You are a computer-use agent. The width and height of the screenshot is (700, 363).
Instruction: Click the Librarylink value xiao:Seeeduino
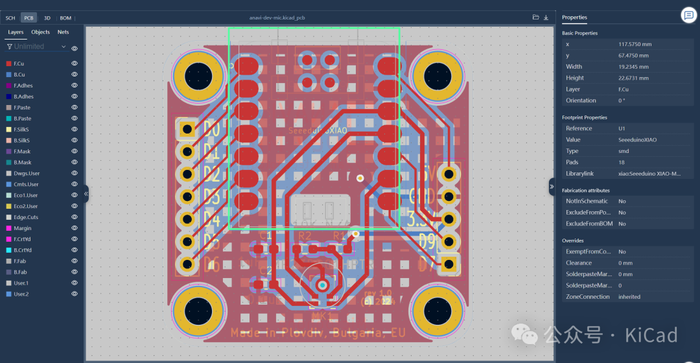[649, 173]
